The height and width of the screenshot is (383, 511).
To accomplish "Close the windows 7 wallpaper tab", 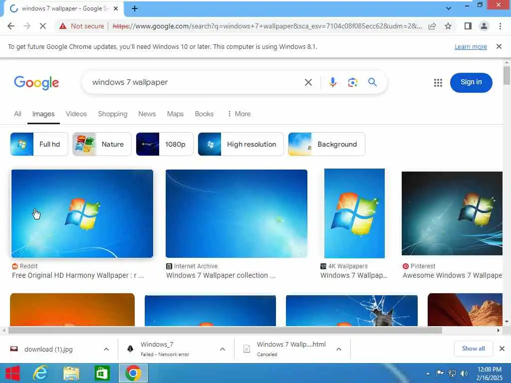I will click(116, 8).
